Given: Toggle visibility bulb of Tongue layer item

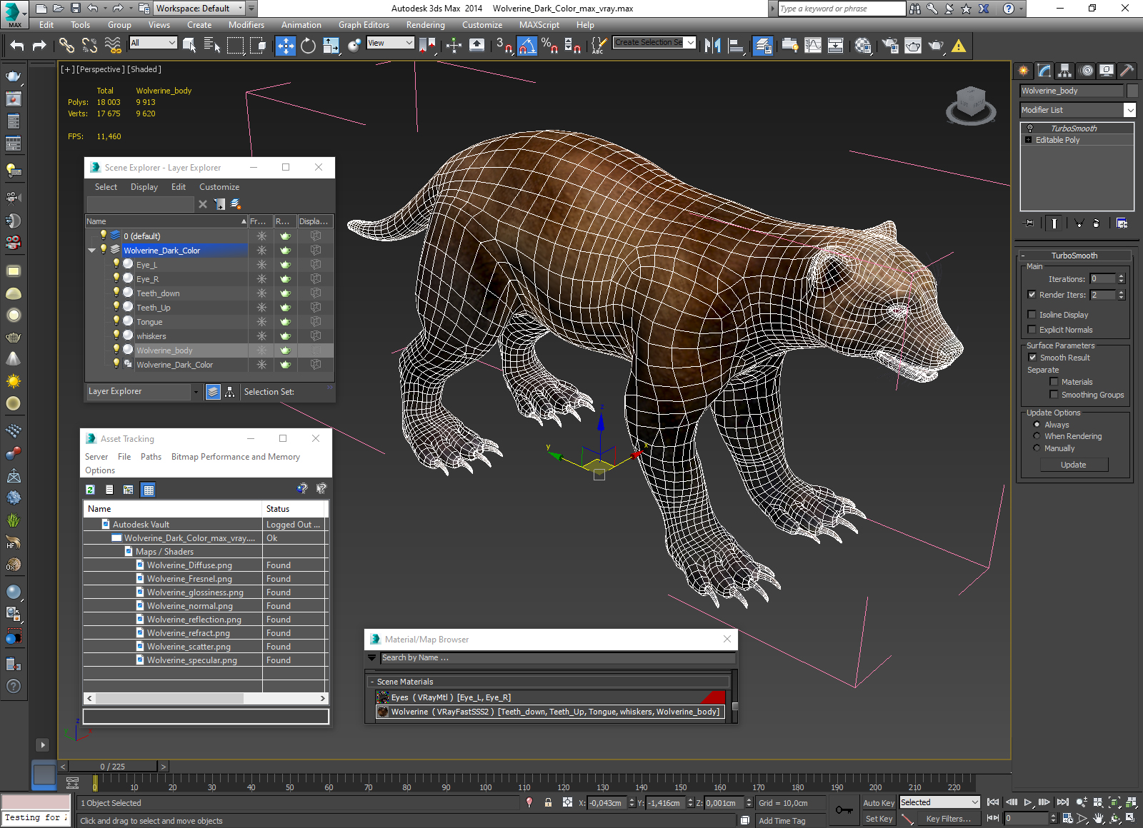Looking at the screenshot, I should [x=116, y=321].
